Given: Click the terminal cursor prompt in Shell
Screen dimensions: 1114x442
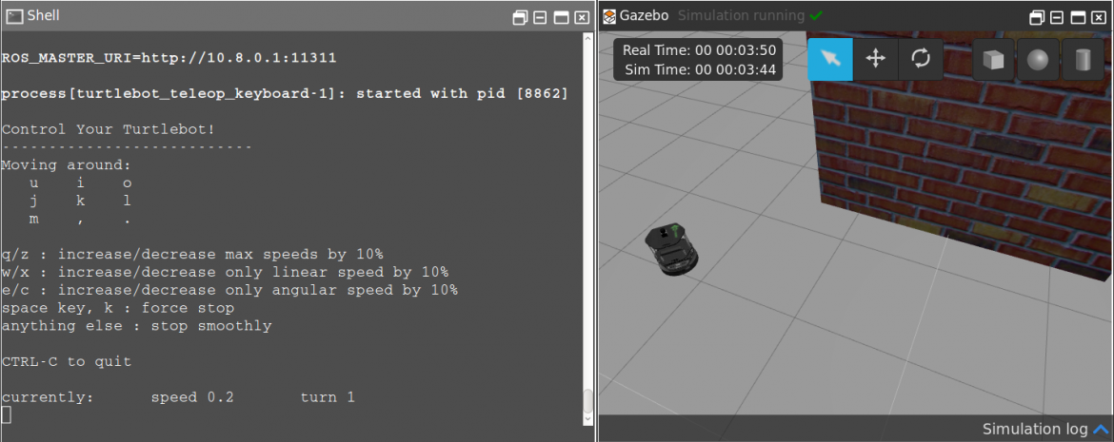Looking at the screenshot, I should 7,414.
